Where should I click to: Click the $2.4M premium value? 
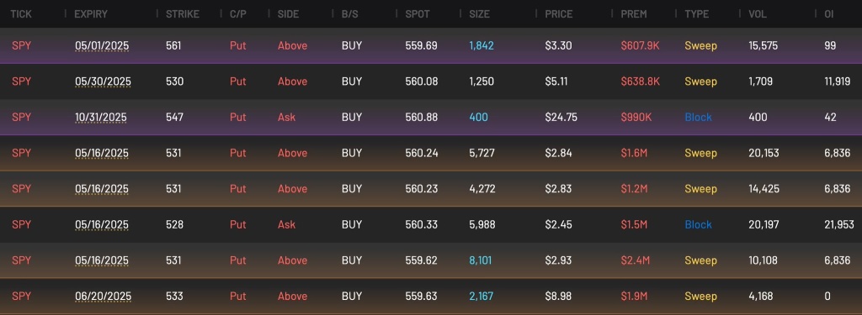click(x=635, y=260)
